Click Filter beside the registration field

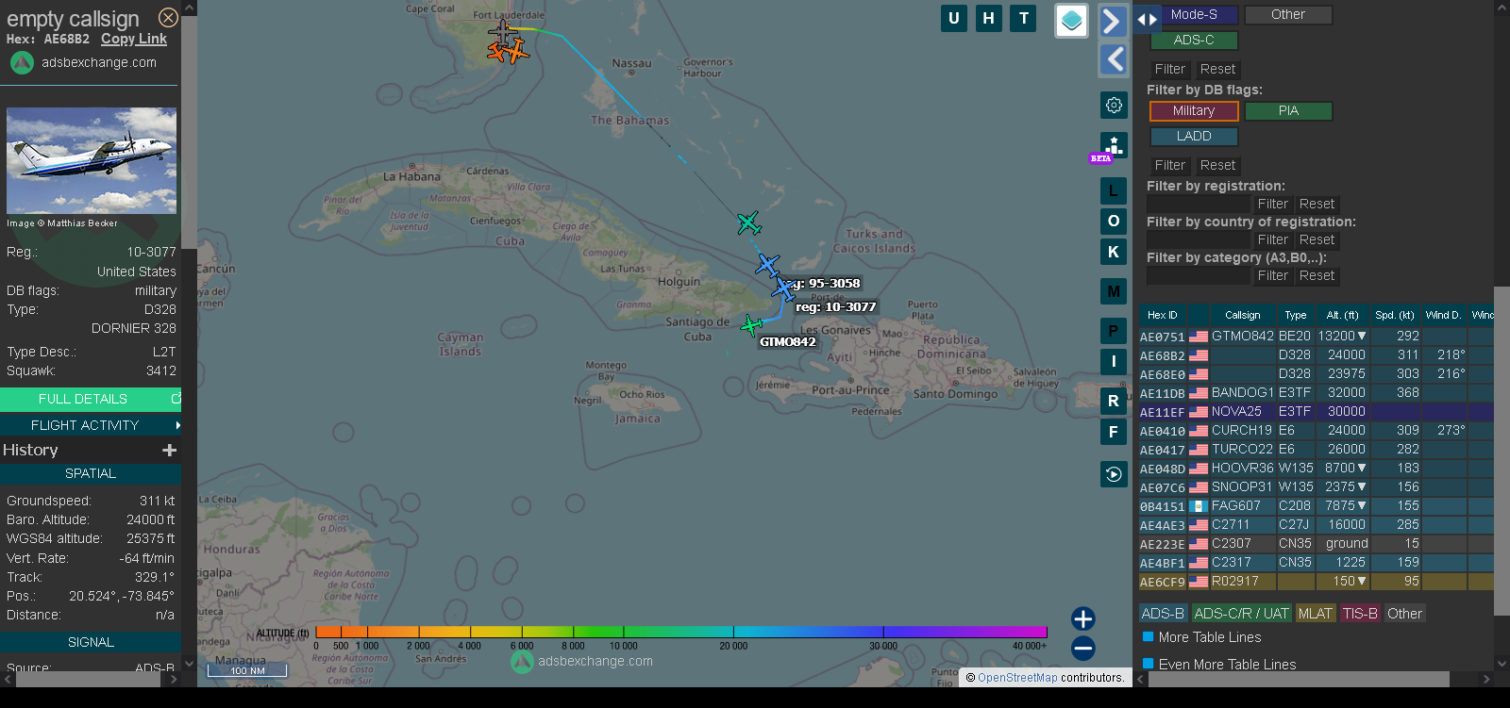[1272, 204]
